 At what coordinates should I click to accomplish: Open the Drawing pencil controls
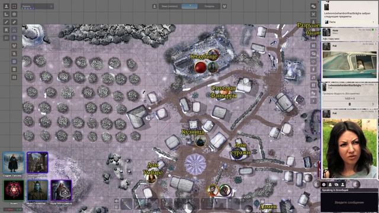click(7, 22)
